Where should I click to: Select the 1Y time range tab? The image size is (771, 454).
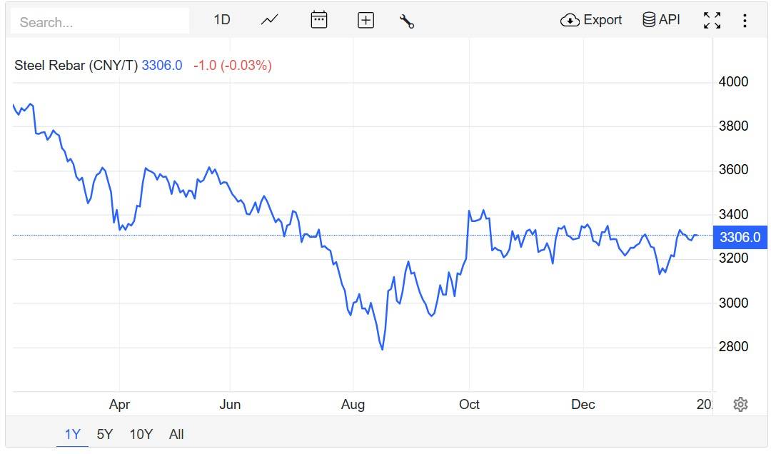tap(73, 434)
